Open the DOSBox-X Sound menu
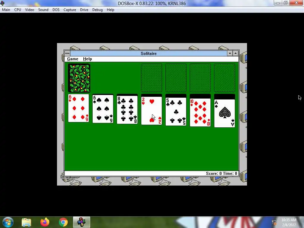Image resolution: width=304 pixels, height=228 pixels. (x=43, y=10)
